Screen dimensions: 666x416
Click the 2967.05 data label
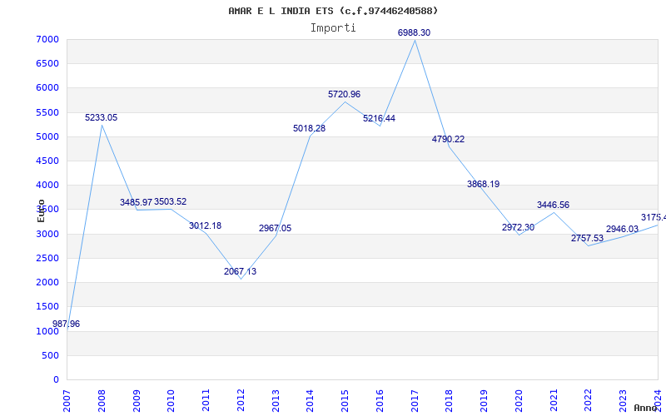pyautogui.click(x=276, y=228)
